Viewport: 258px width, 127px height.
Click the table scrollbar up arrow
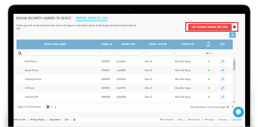click(x=234, y=59)
